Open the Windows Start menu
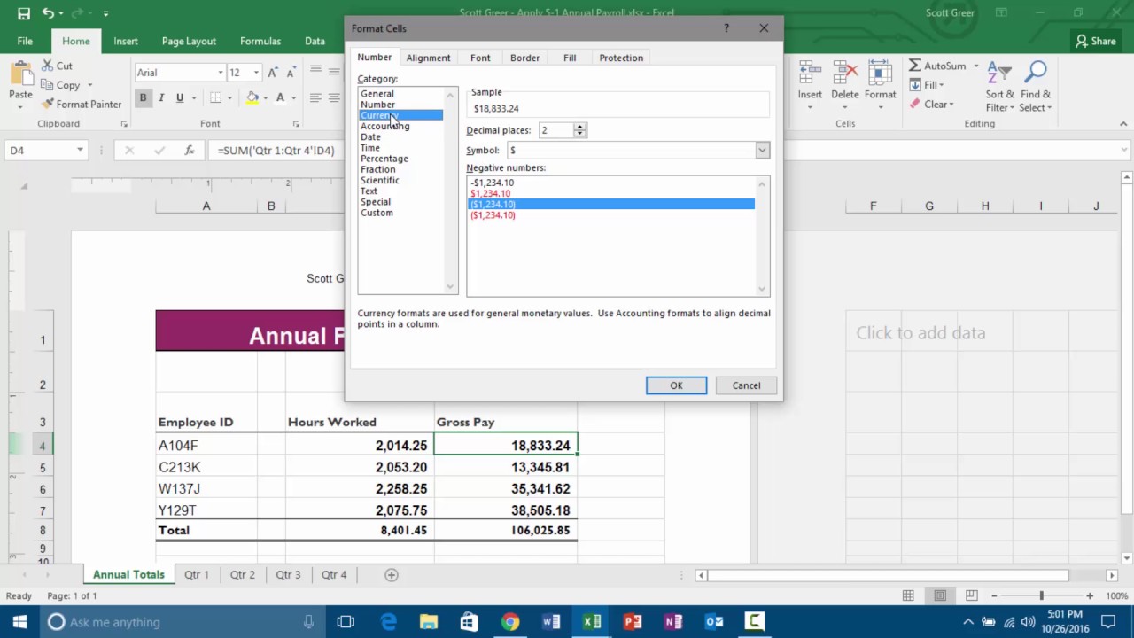1134x638 pixels. tap(19, 622)
